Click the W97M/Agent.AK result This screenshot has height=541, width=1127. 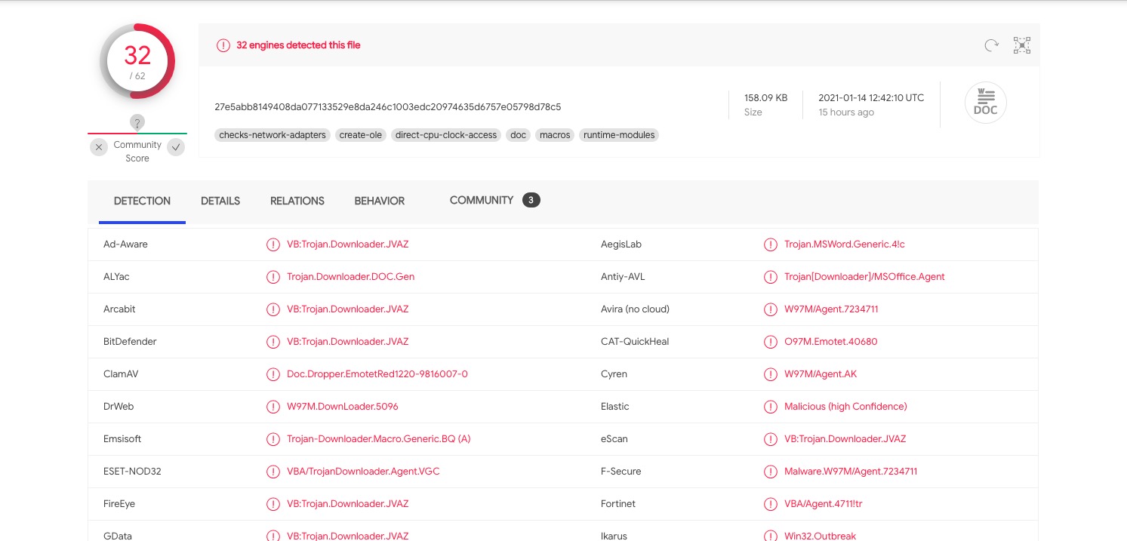pyautogui.click(x=821, y=374)
